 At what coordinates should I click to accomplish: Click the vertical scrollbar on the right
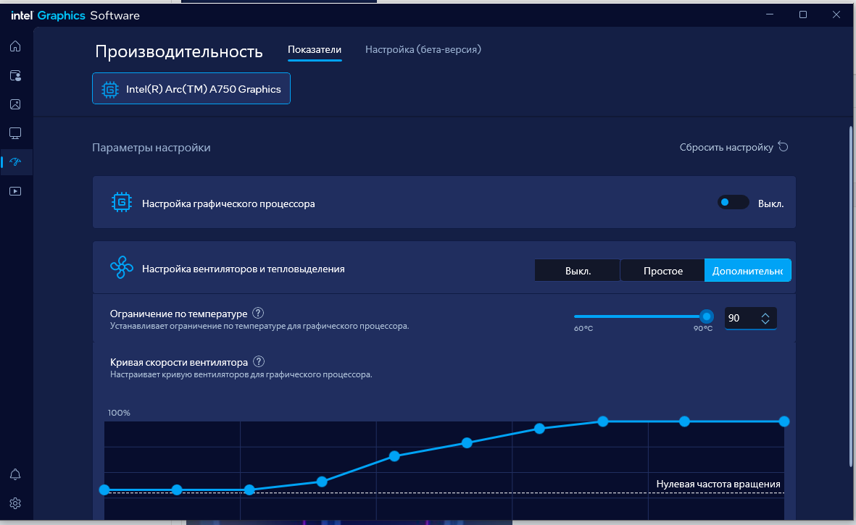[850, 296]
